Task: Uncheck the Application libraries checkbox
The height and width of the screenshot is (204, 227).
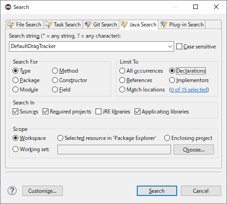Action: click(137, 112)
